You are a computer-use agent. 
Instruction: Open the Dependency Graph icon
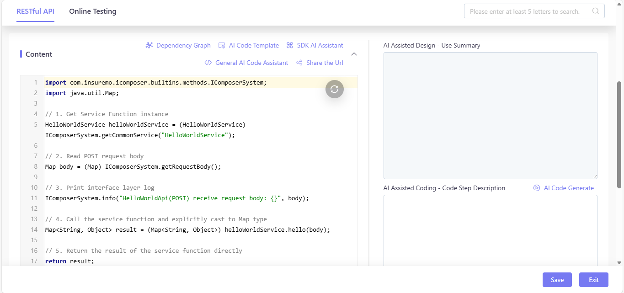[x=149, y=45]
